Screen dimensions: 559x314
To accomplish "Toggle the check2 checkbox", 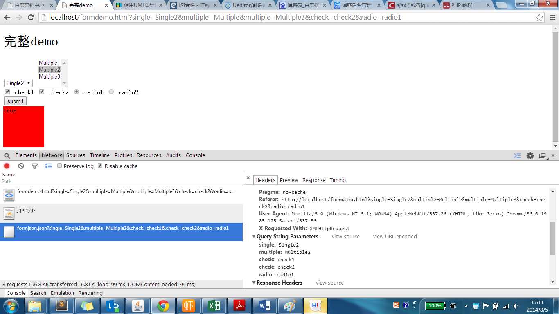I will click(42, 92).
